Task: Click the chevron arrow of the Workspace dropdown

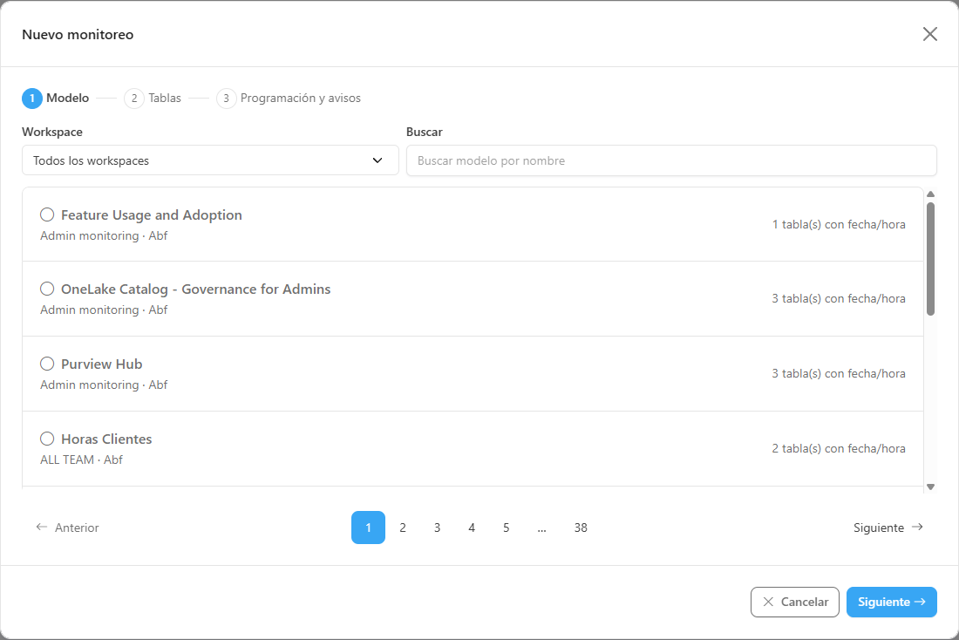Action: [x=377, y=160]
